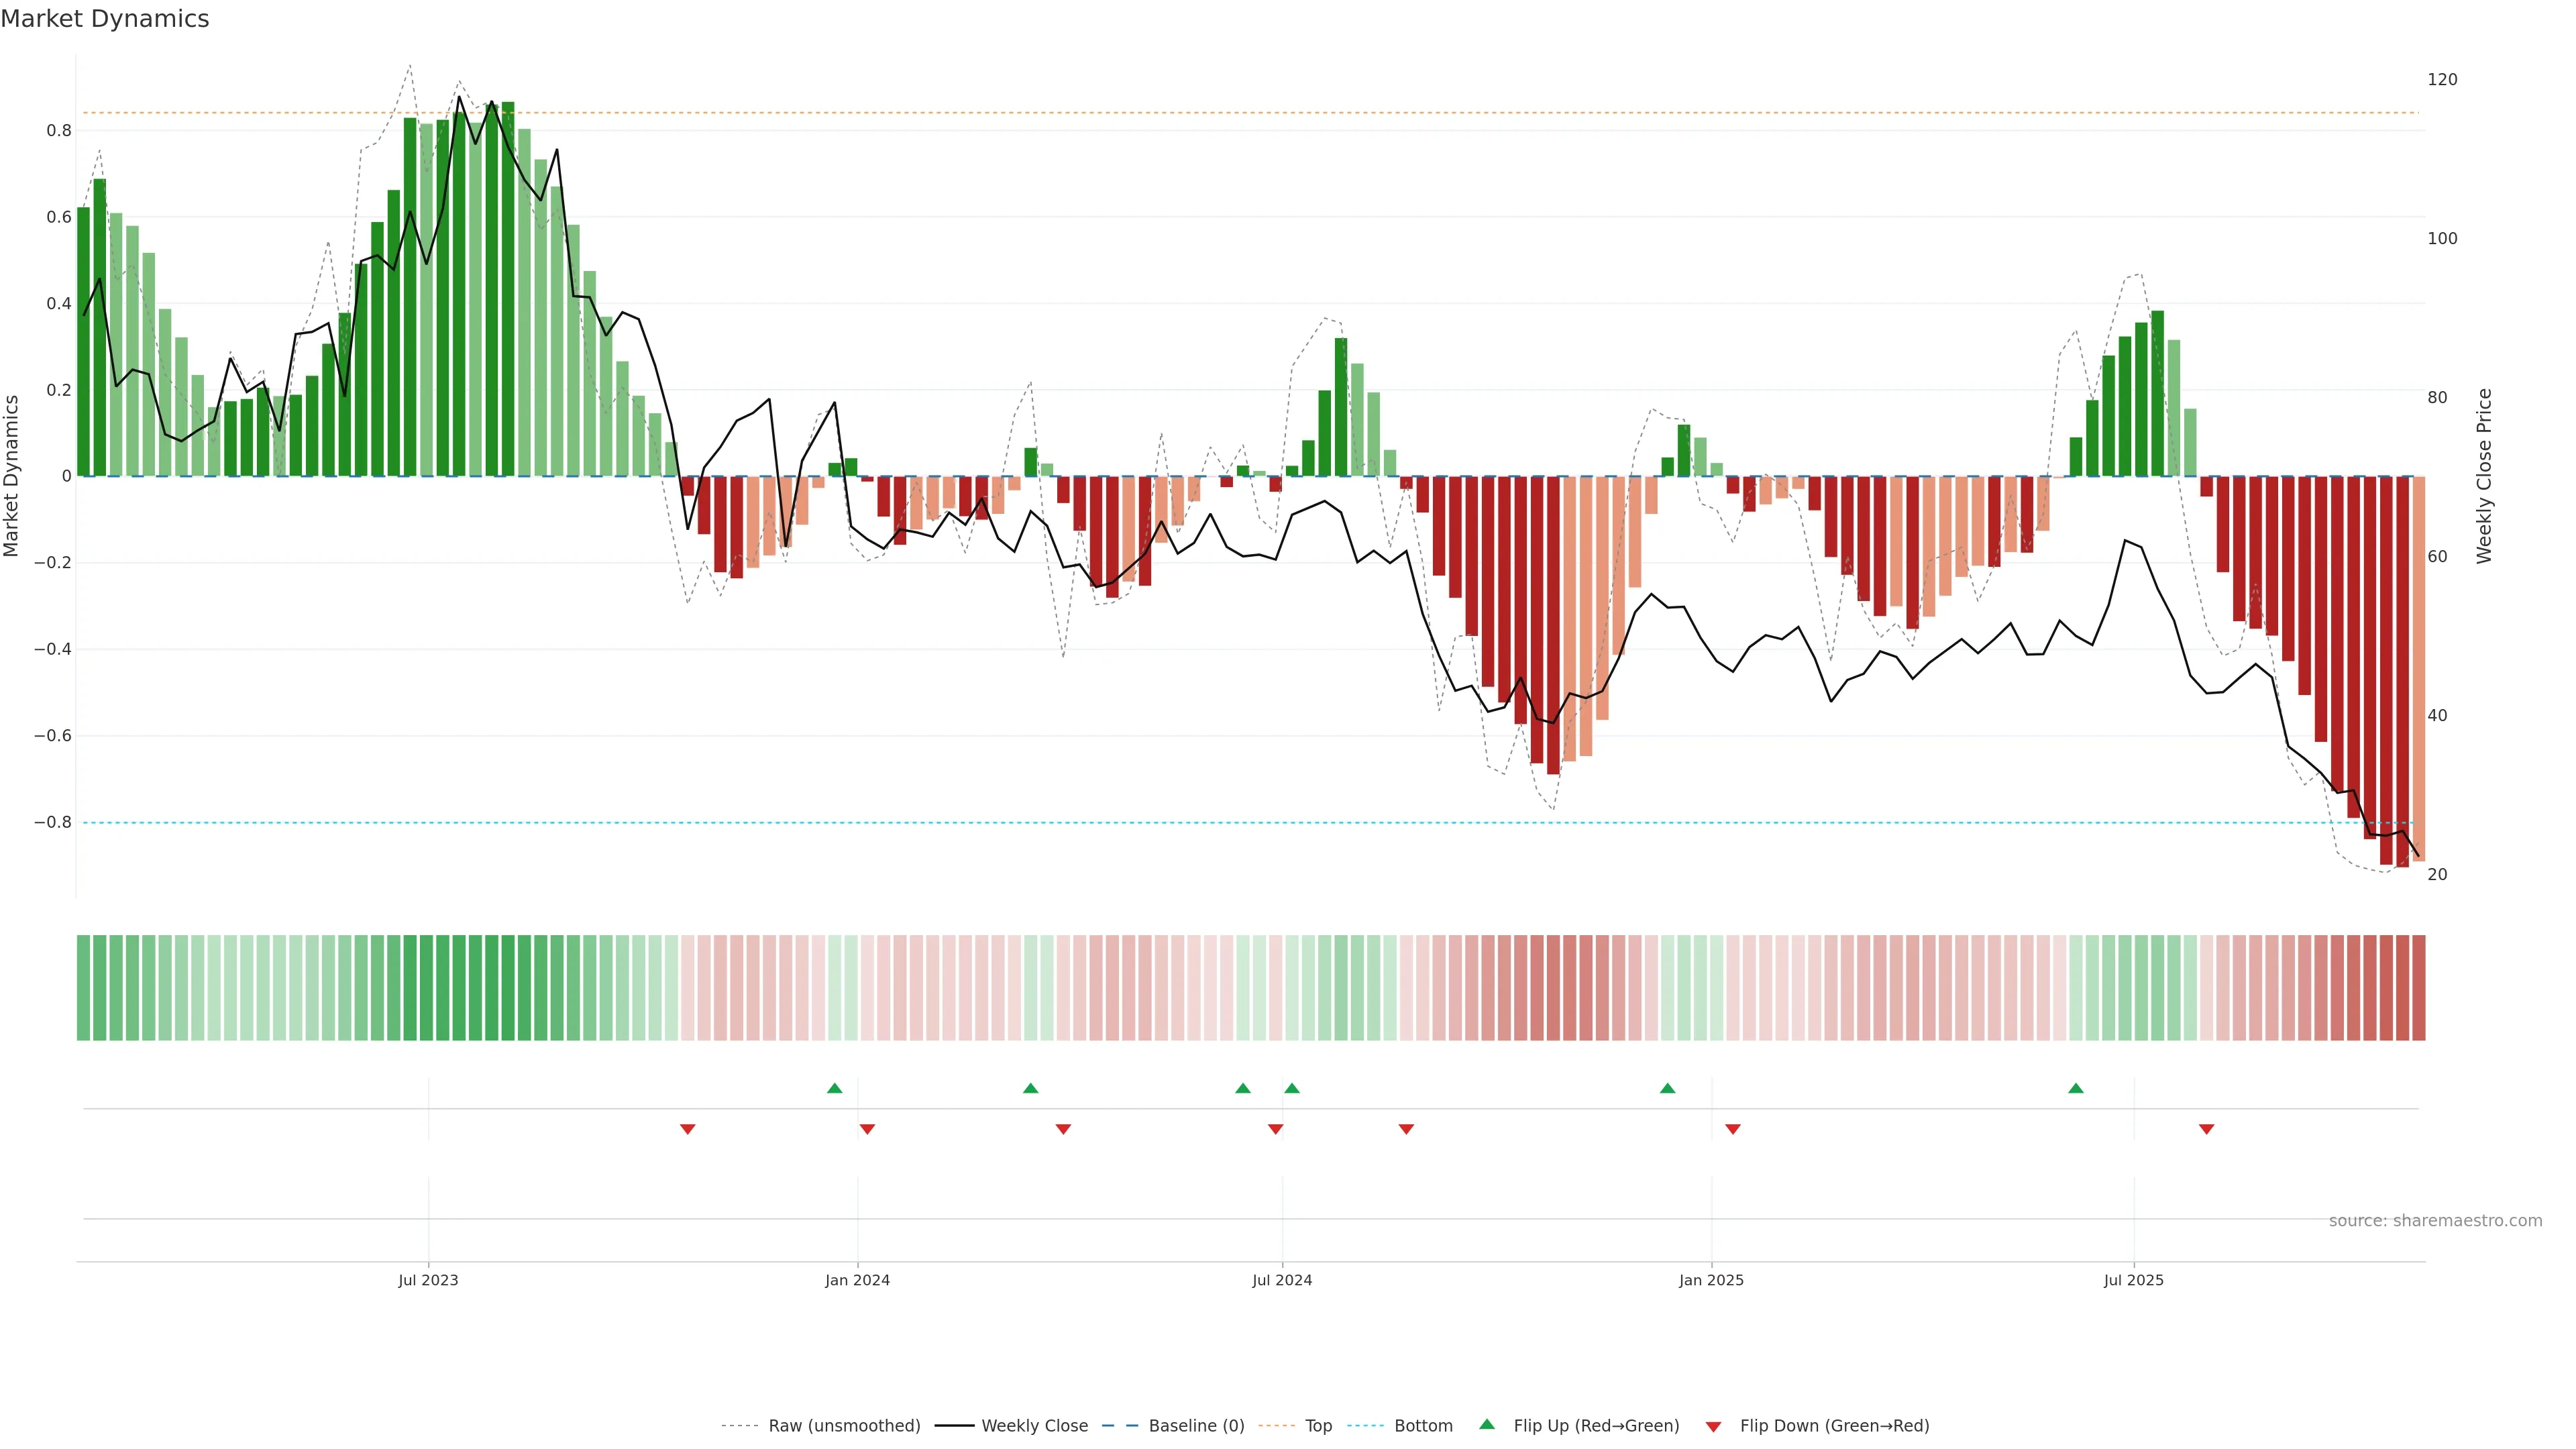Click the Market Dynamics chart title

point(105,19)
